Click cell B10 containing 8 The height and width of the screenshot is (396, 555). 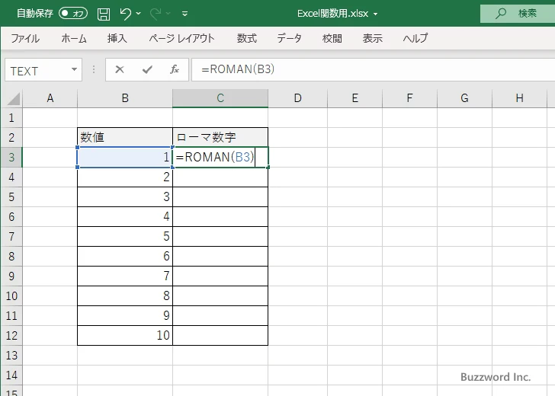(125, 295)
